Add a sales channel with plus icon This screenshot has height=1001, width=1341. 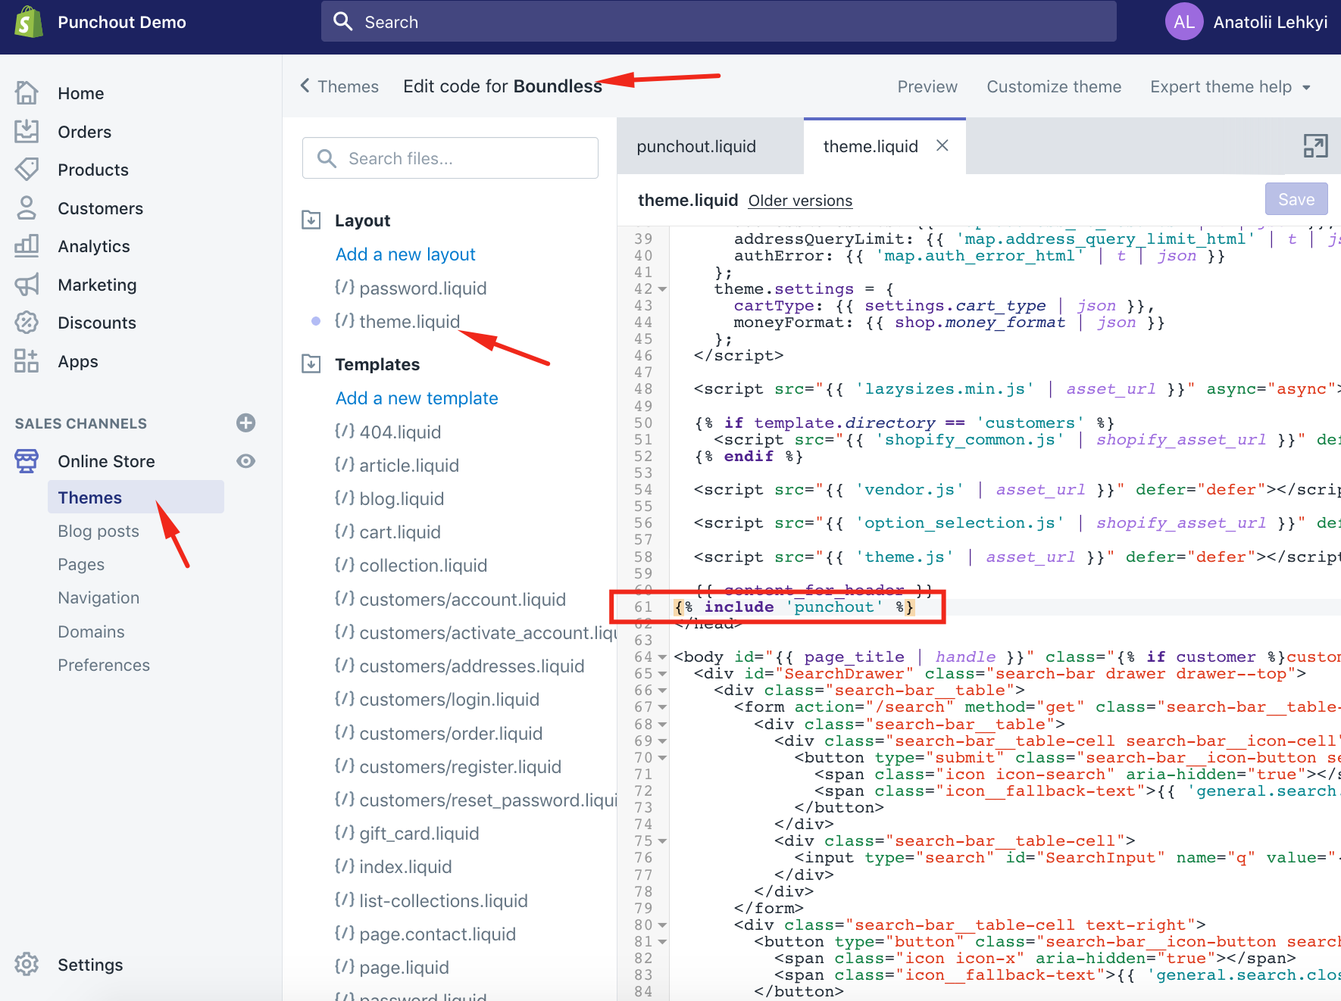(245, 423)
